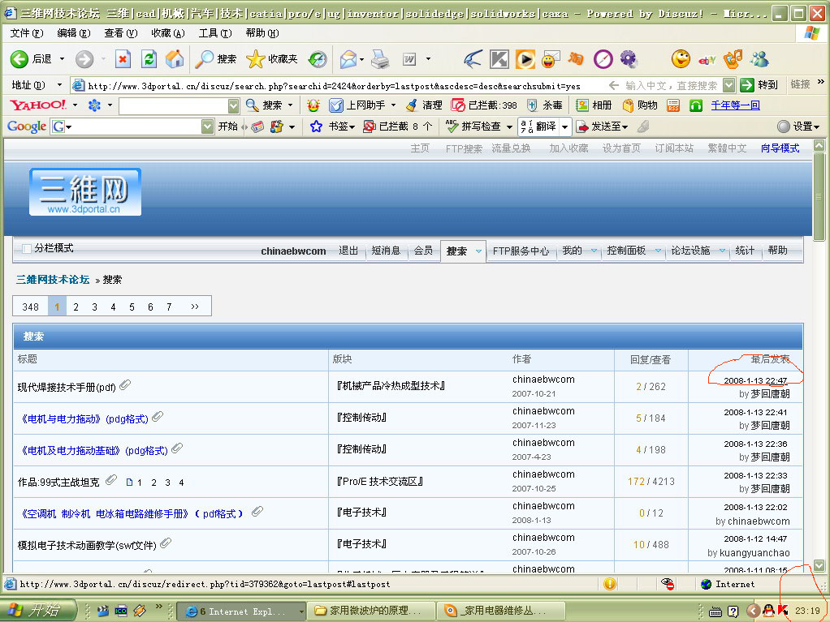Click the yellow smiley face toolbar icon

click(681, 59)
